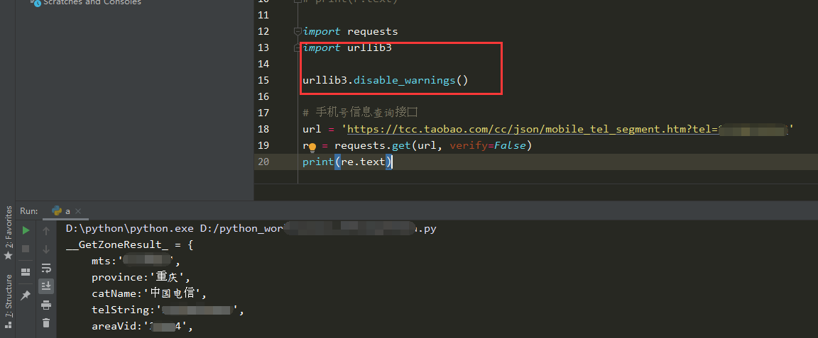Rerun the script with the green play icon
Screen dimensions: 818x338
[26, 230]
